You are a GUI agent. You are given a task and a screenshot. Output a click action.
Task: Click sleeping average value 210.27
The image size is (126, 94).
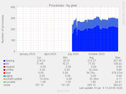coord(92,61)
